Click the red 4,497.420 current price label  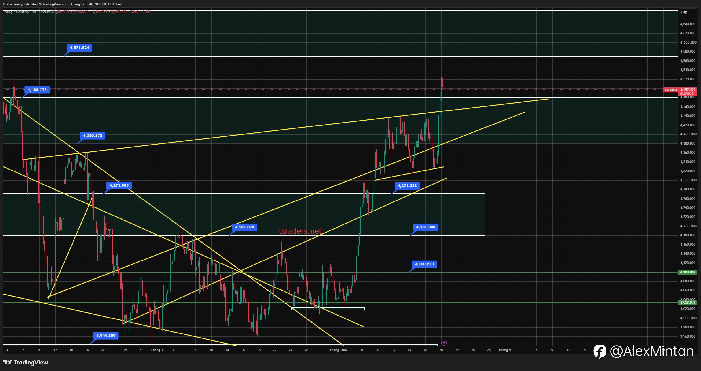688,90
